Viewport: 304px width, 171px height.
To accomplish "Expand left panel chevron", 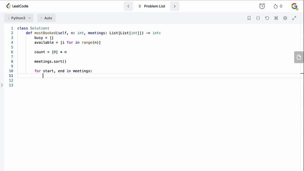I will coord(2,85).
